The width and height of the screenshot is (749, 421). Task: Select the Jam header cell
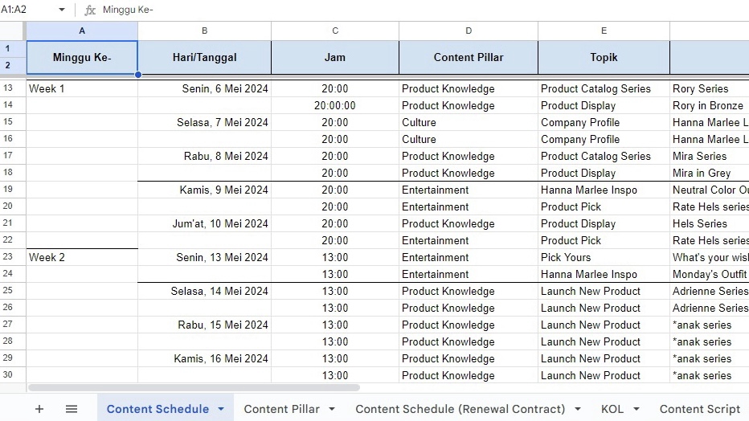tap(335, 57)
